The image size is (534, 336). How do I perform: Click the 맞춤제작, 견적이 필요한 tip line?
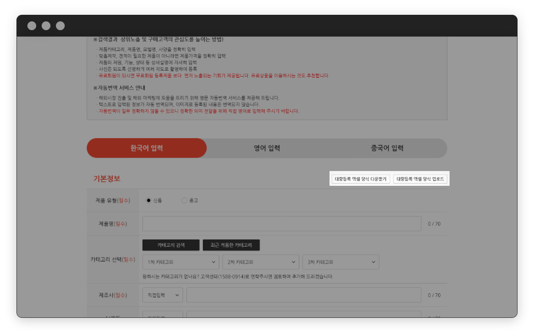[x=162, y=56]
